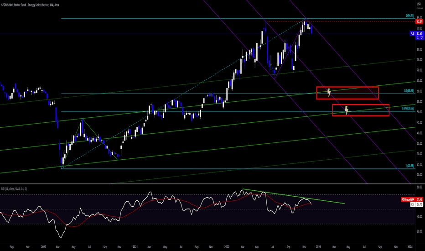The image size is (425, 251).
Task: Click the red 93.11 price tag
Action: [x=420, y=21]
